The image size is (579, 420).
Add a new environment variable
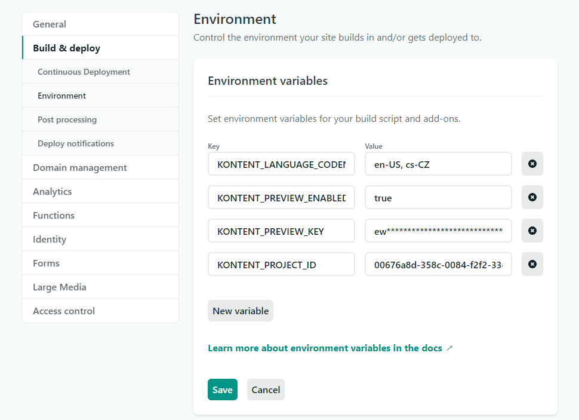click(240, 310)
